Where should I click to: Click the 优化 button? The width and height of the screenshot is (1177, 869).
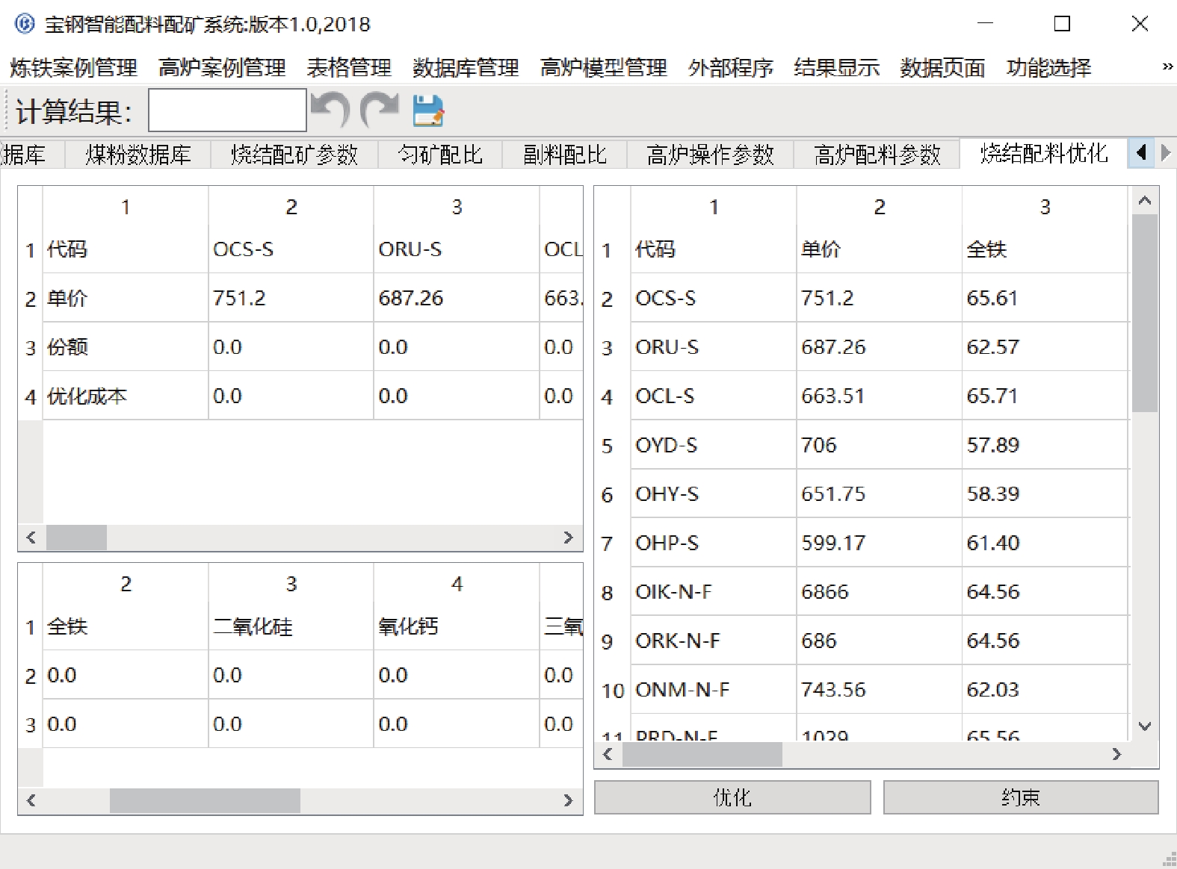tap(732, 797)
